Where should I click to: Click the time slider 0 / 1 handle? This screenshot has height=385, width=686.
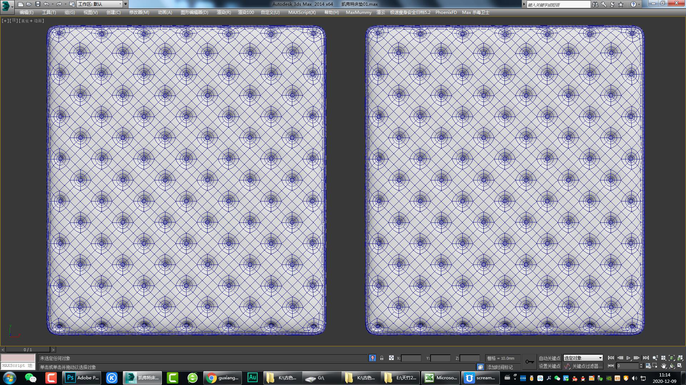point(28,350)
